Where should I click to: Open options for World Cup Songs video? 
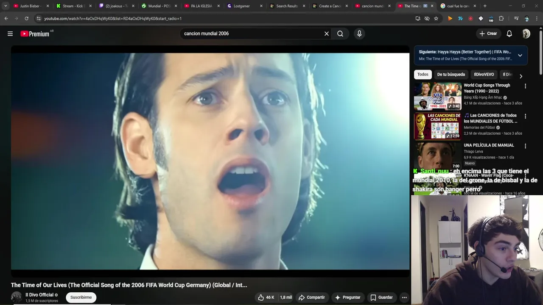click(x=525, y=86)
